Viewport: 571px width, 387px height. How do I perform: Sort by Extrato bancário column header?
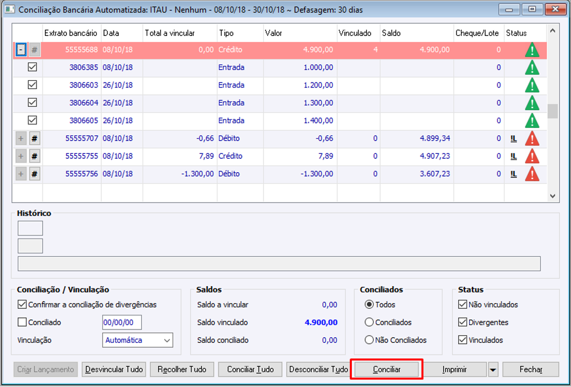point(72,33)
